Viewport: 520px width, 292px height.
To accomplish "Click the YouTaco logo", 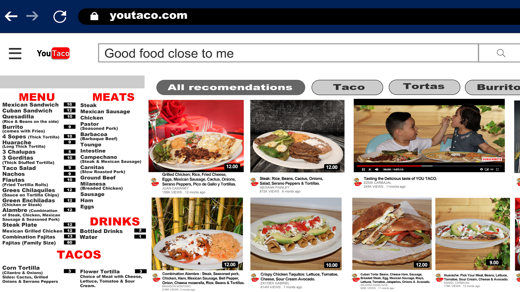I will tap(53, 53).
